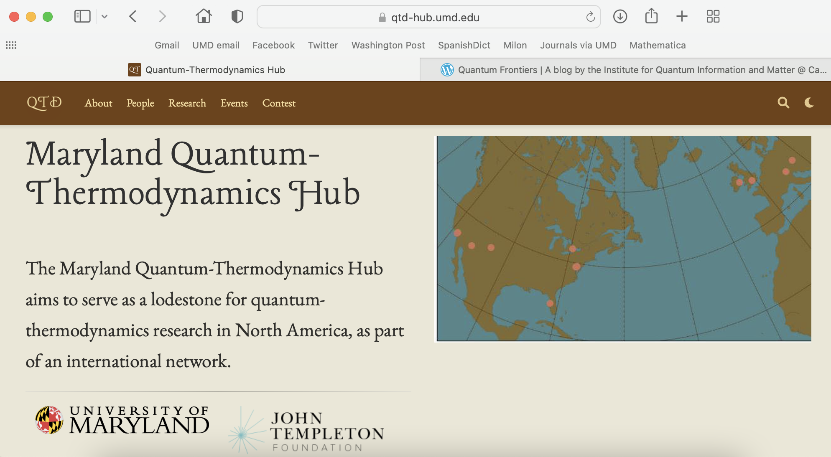
Task: Expand the sidebar dropdown chevron
Action: (105, 17)
